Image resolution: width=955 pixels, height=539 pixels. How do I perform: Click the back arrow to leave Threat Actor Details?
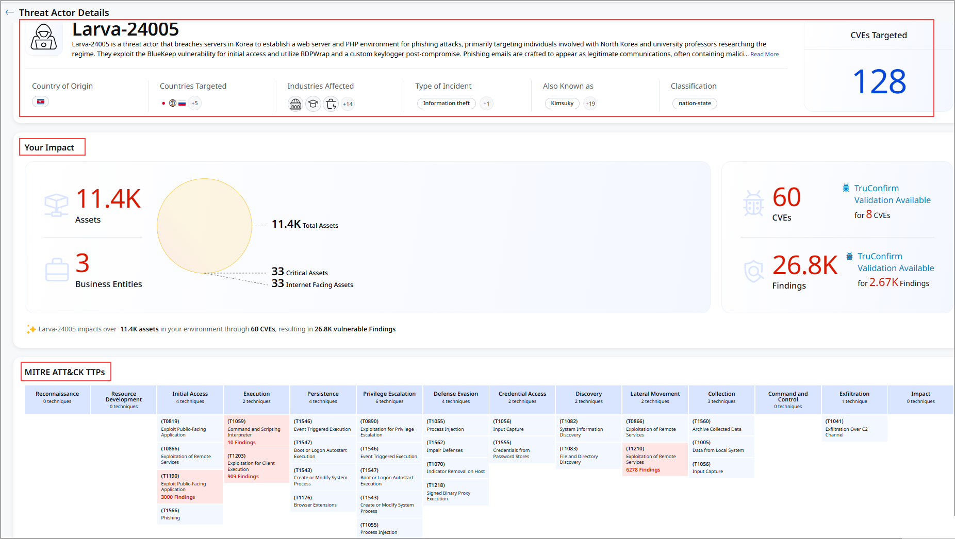click(9, 12)
